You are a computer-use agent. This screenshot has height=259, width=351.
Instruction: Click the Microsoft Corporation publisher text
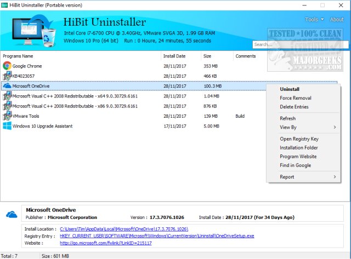coord(72,217)
